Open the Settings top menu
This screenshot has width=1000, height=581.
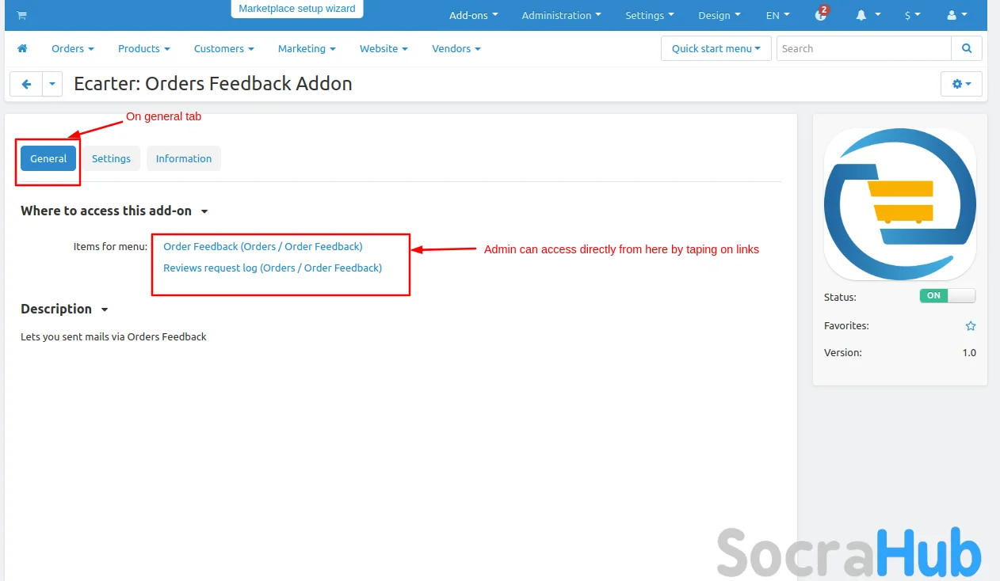click(x=650, y=15)
